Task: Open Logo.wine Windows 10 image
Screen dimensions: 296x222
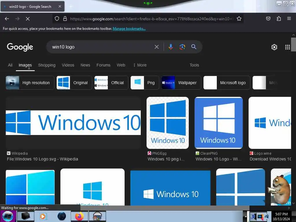Action: click(270, 123)
